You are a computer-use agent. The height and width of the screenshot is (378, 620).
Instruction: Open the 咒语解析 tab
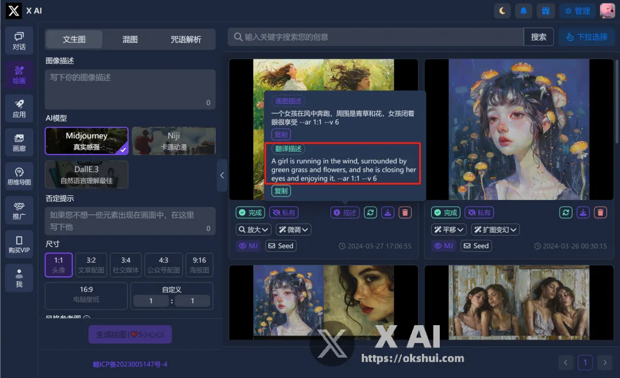pos(185,39)
